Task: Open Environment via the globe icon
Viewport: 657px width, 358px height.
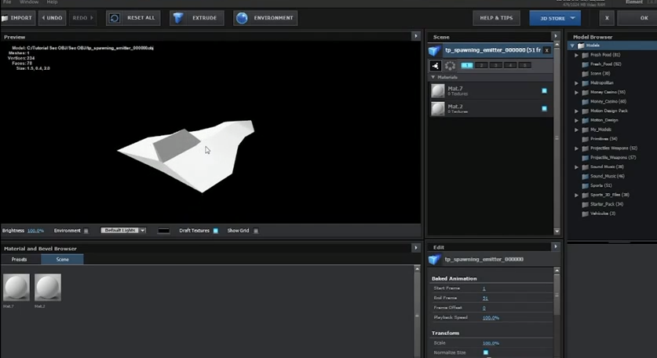Action: pos(242,18)
